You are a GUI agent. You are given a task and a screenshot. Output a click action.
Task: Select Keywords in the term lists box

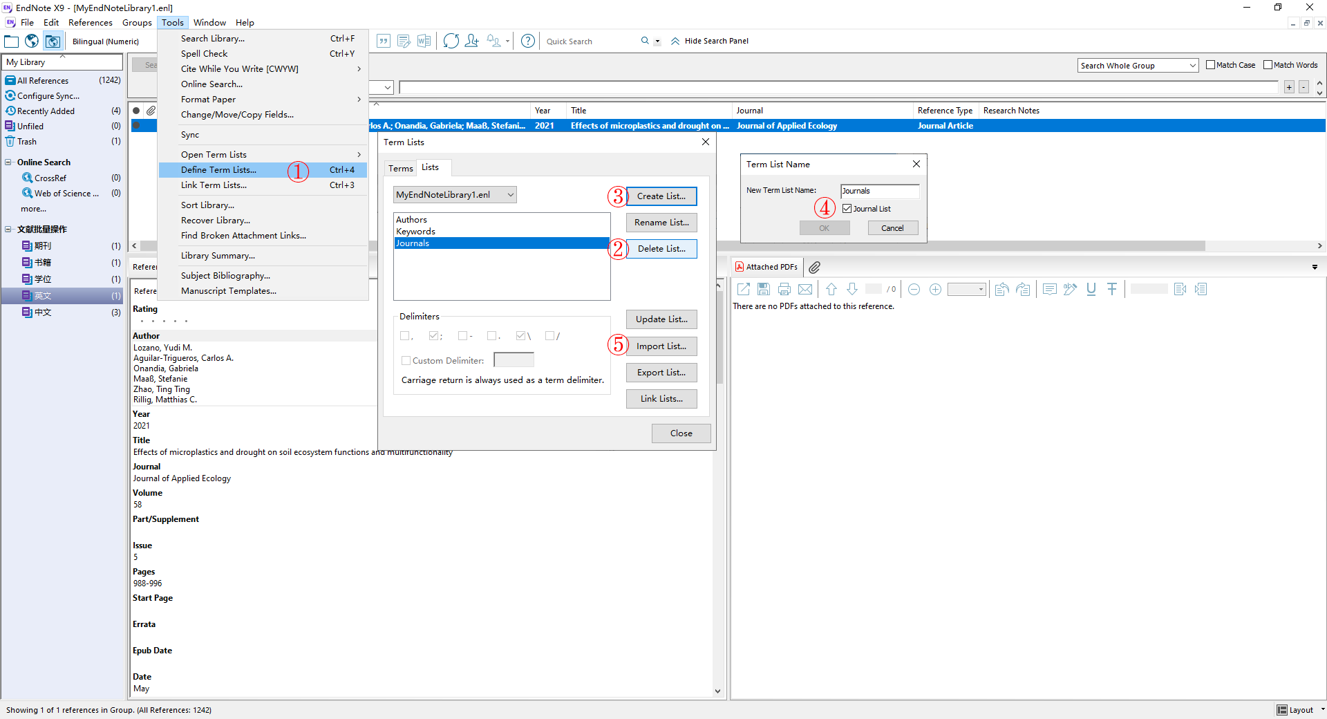[501, 232]
